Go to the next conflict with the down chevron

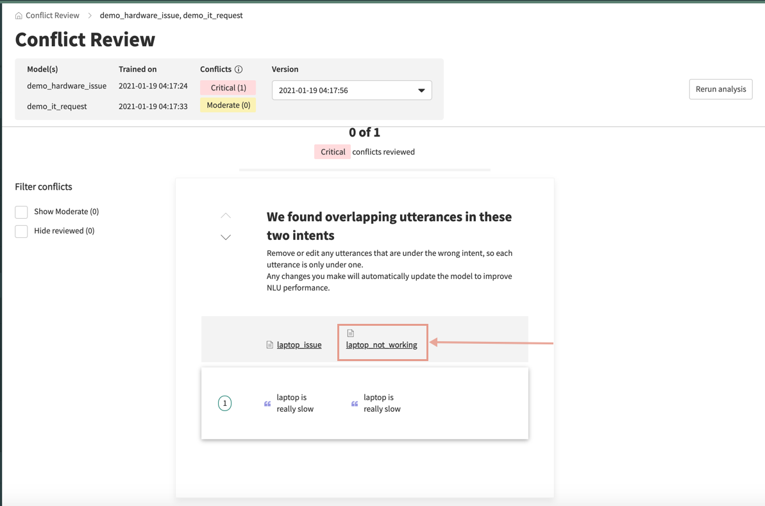226,237
